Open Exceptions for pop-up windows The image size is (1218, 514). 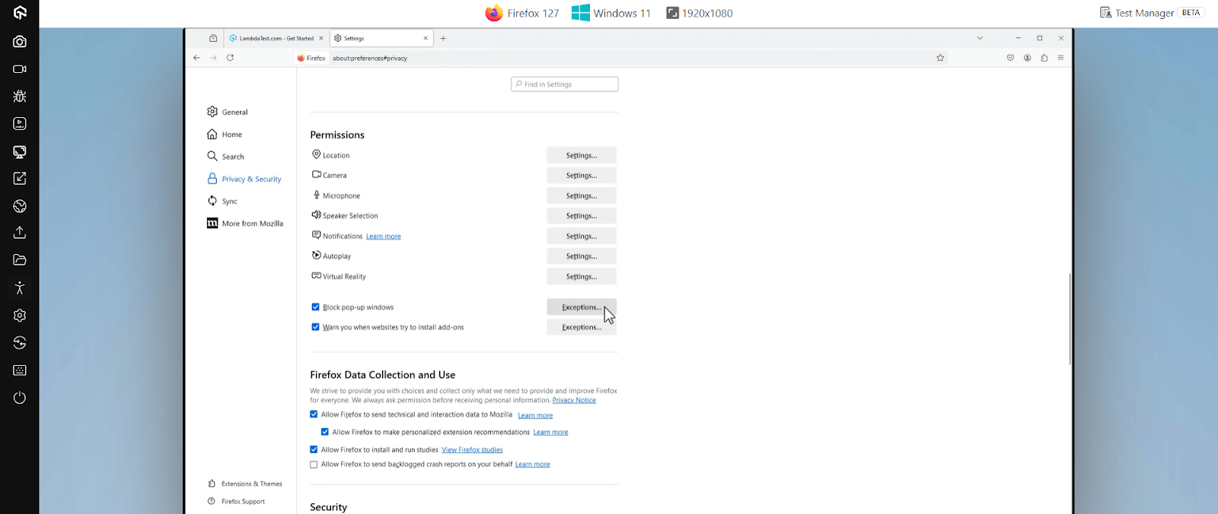582,307
